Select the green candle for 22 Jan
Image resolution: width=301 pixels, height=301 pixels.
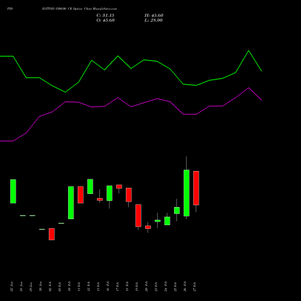tap(13, 191)
